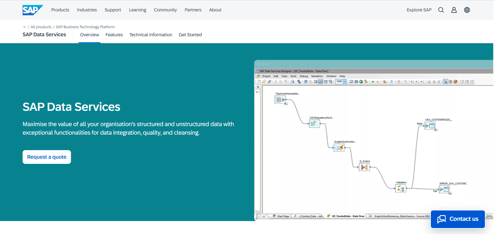Click the green checkmark Validate icon in toolbar
Screen dimensions: 494x234
[361, 82]
